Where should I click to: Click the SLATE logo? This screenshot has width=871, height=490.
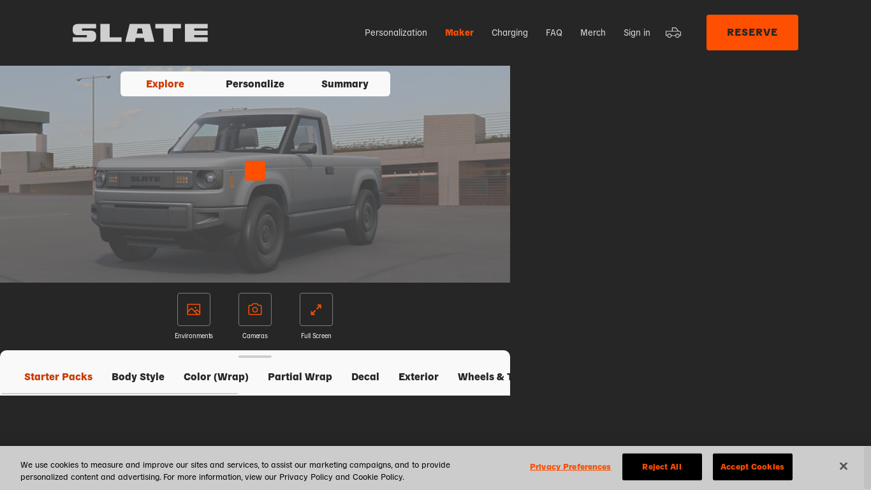[x=140, y=33]
